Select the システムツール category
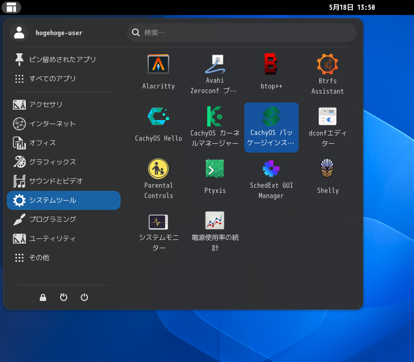The image size is (414, 362). [63, 200]
